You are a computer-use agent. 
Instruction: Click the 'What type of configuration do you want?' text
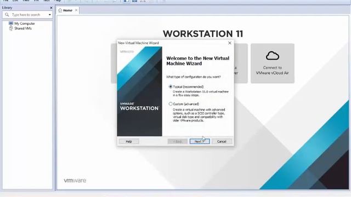[194, 77]
